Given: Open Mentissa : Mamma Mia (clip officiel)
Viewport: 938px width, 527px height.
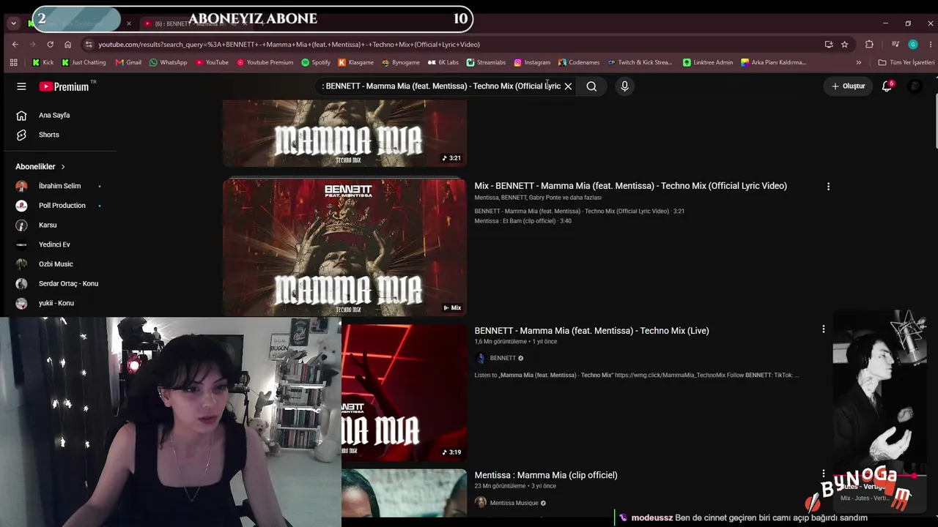Looking at the screenshot, I should (x=546, y=475).
